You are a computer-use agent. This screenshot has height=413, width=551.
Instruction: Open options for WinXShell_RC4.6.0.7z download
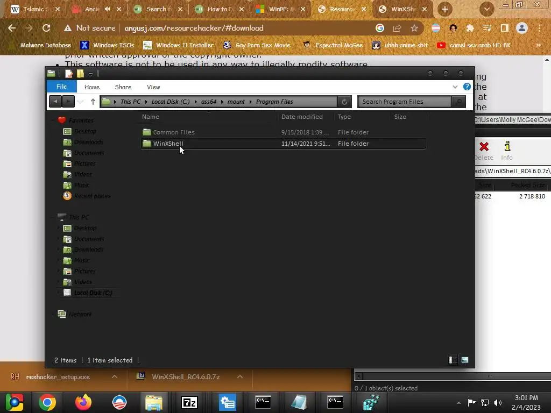point(240,376)
